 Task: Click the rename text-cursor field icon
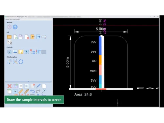[x=44, y=37]
